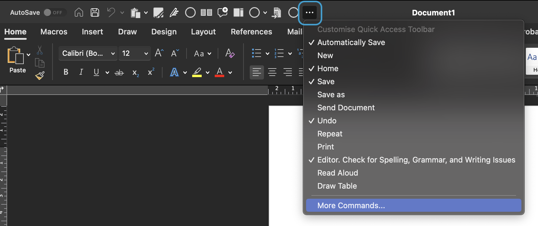The height and width of the screenshot is (226, 538).
Task: Choose More Commands... in the menu
Action: (414, 206)
